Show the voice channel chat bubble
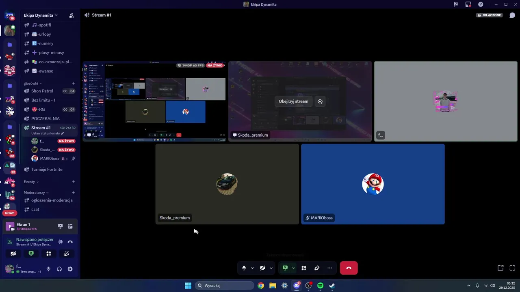The height and width of the screenshot is (292, 520). 512,15
